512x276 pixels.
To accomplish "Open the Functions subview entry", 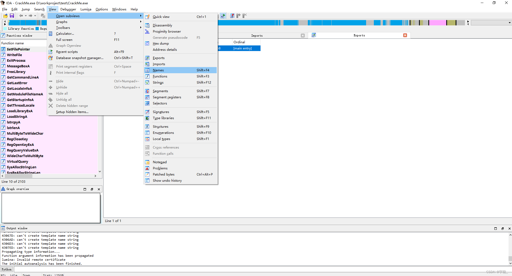I will pos(181,76).
